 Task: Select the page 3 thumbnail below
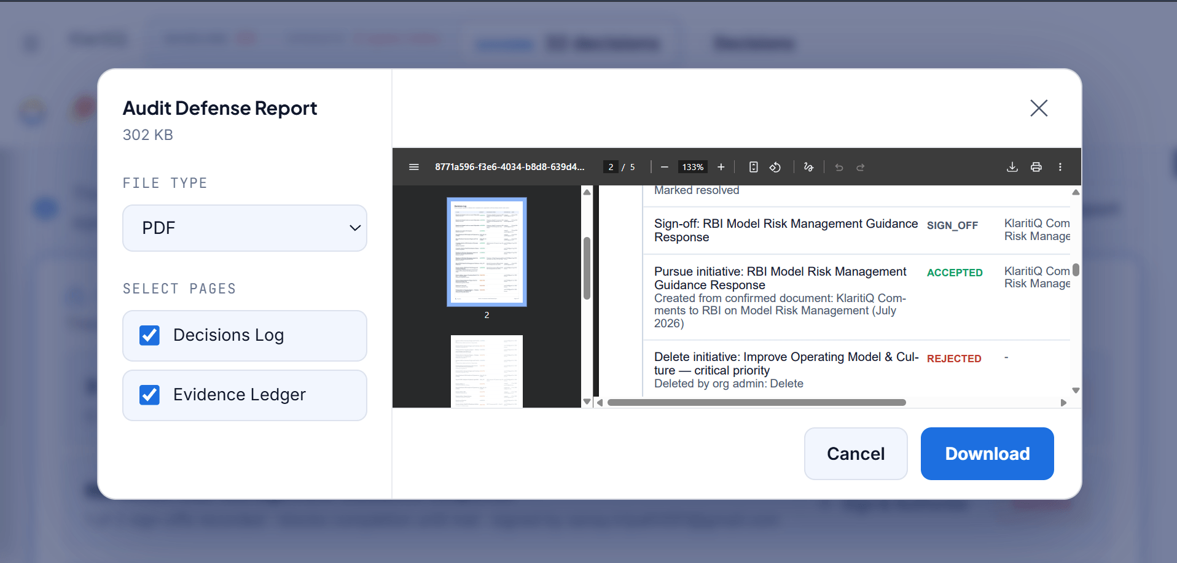(487, 371)
